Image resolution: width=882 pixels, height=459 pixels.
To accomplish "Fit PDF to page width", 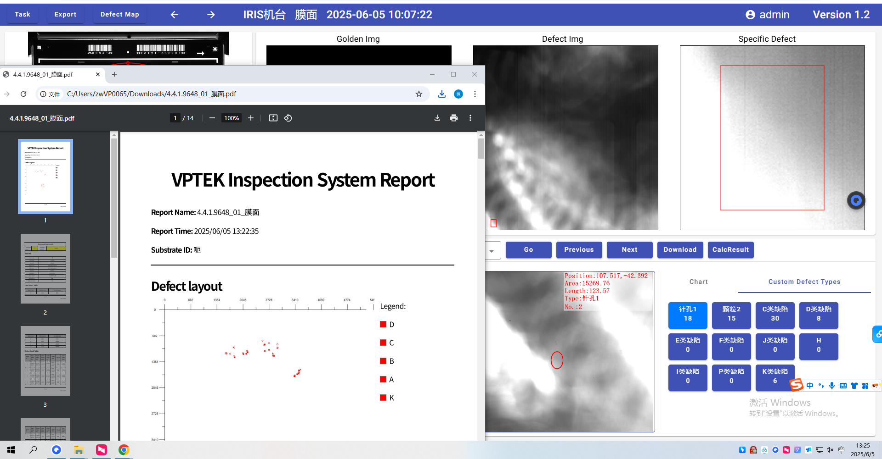I will 273,118.
